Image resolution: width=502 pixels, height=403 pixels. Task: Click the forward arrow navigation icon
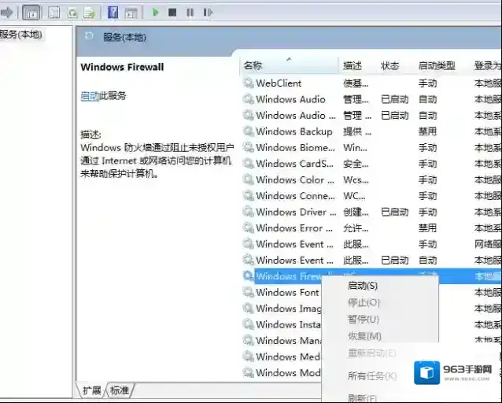tap(6, 13)
